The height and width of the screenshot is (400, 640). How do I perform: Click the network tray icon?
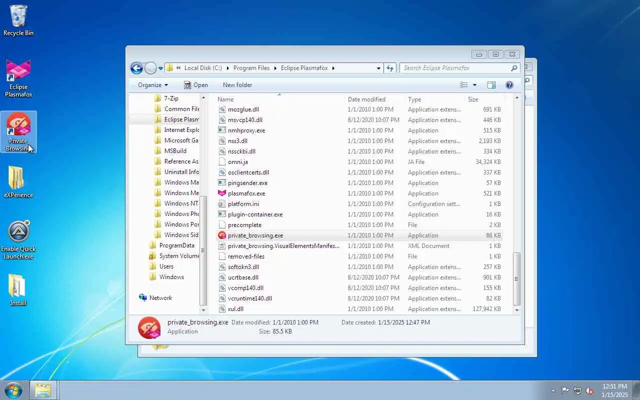(x=577, y=390)
